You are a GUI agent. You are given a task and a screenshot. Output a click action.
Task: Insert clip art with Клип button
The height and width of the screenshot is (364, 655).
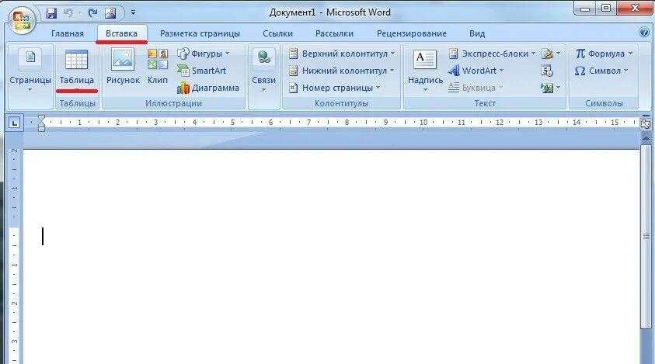click(158, 67)
